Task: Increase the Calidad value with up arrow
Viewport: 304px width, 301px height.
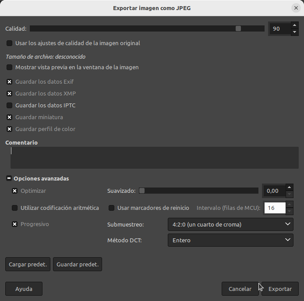Action: (294, 25)
